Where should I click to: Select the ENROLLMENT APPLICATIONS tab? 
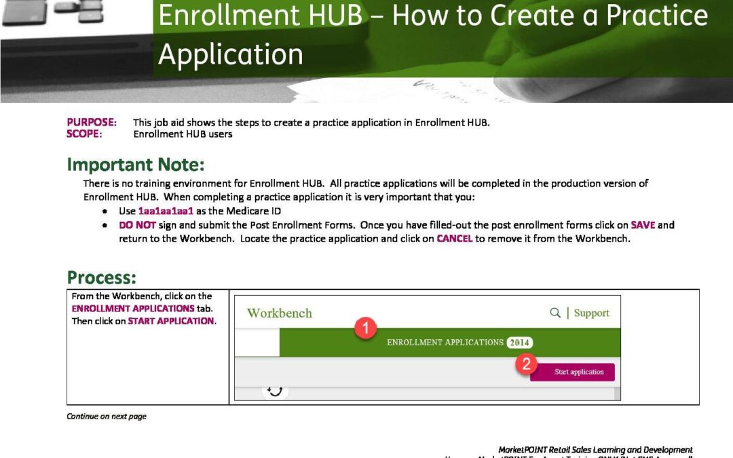[x=450, y=342]
